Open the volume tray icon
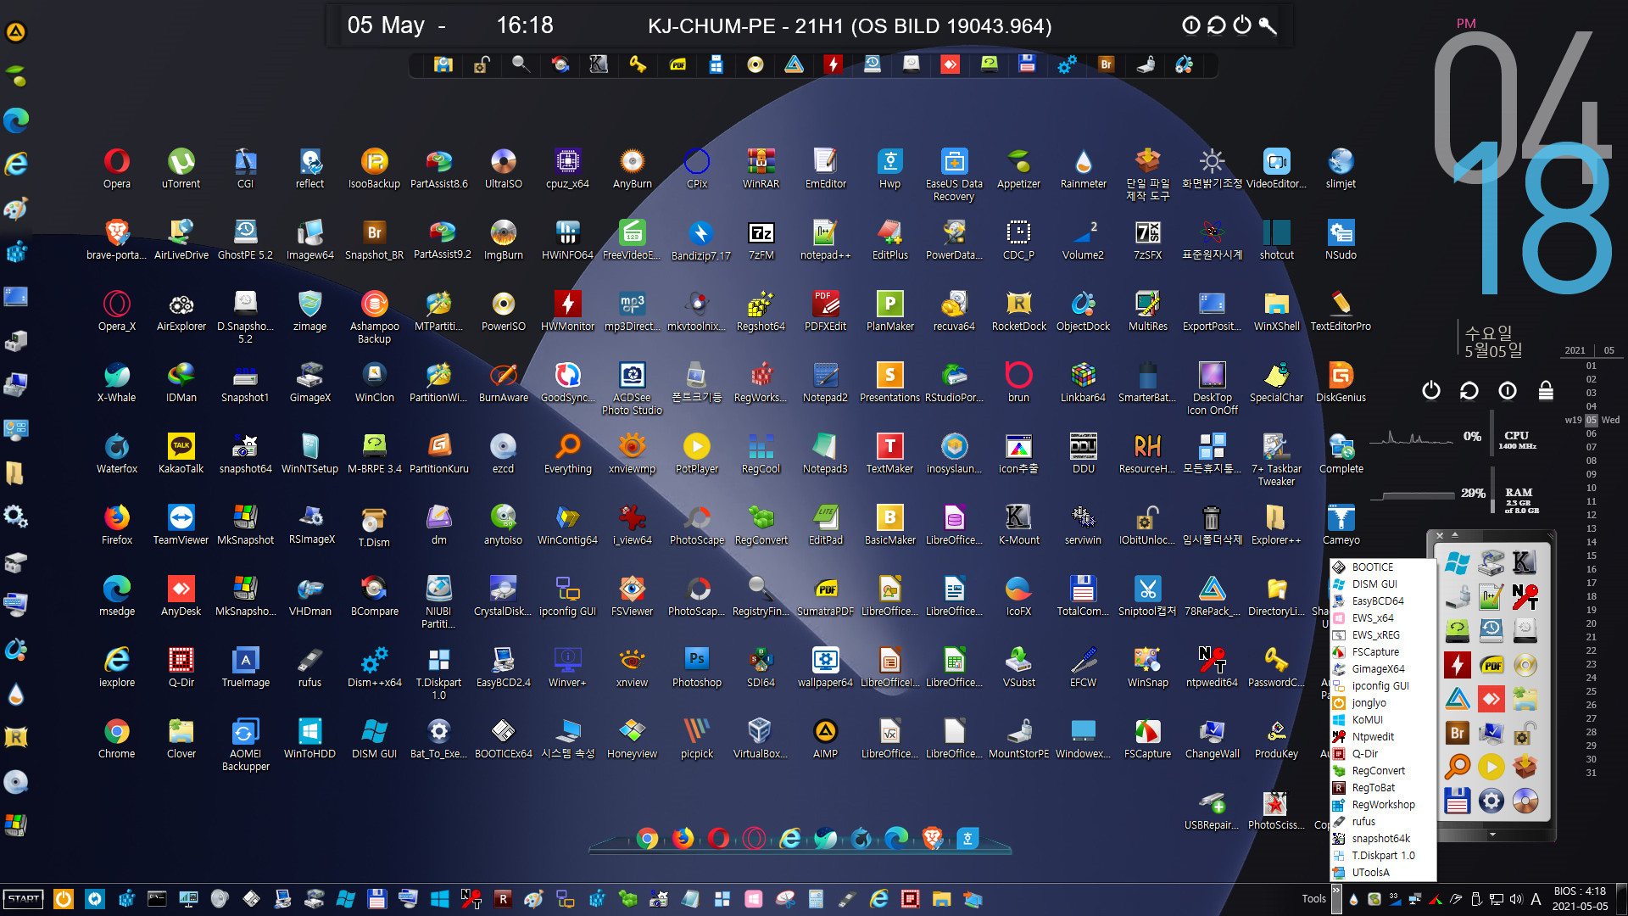 1516,899
